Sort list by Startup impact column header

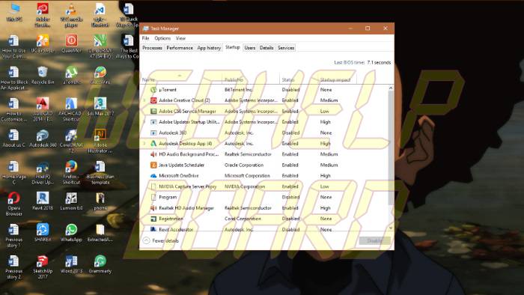point(337,79)
